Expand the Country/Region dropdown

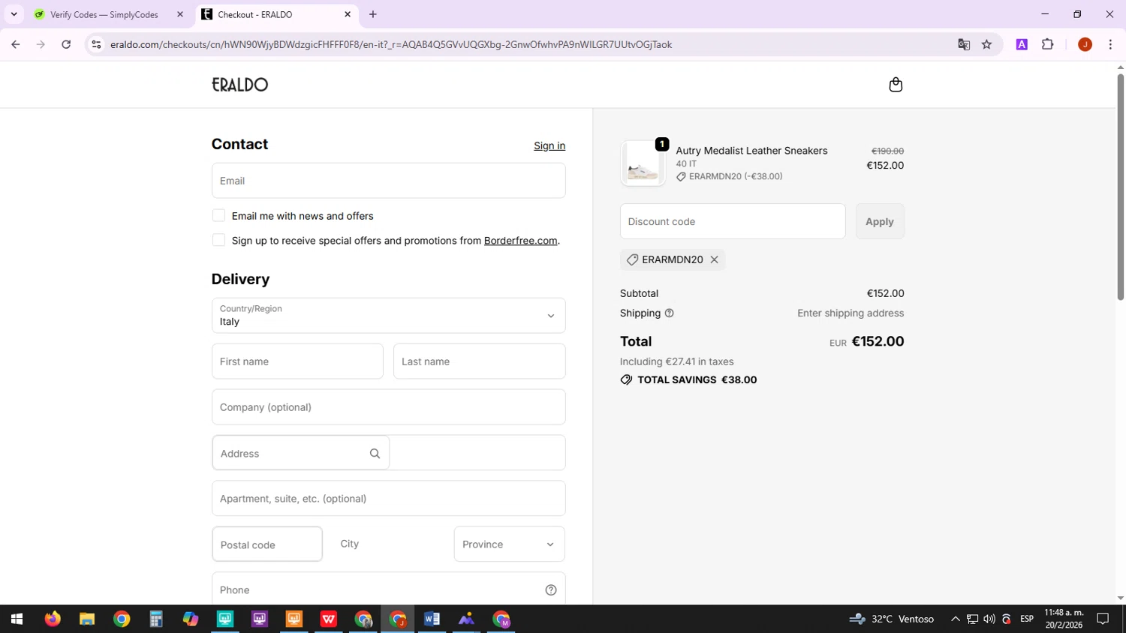[389, 316]
